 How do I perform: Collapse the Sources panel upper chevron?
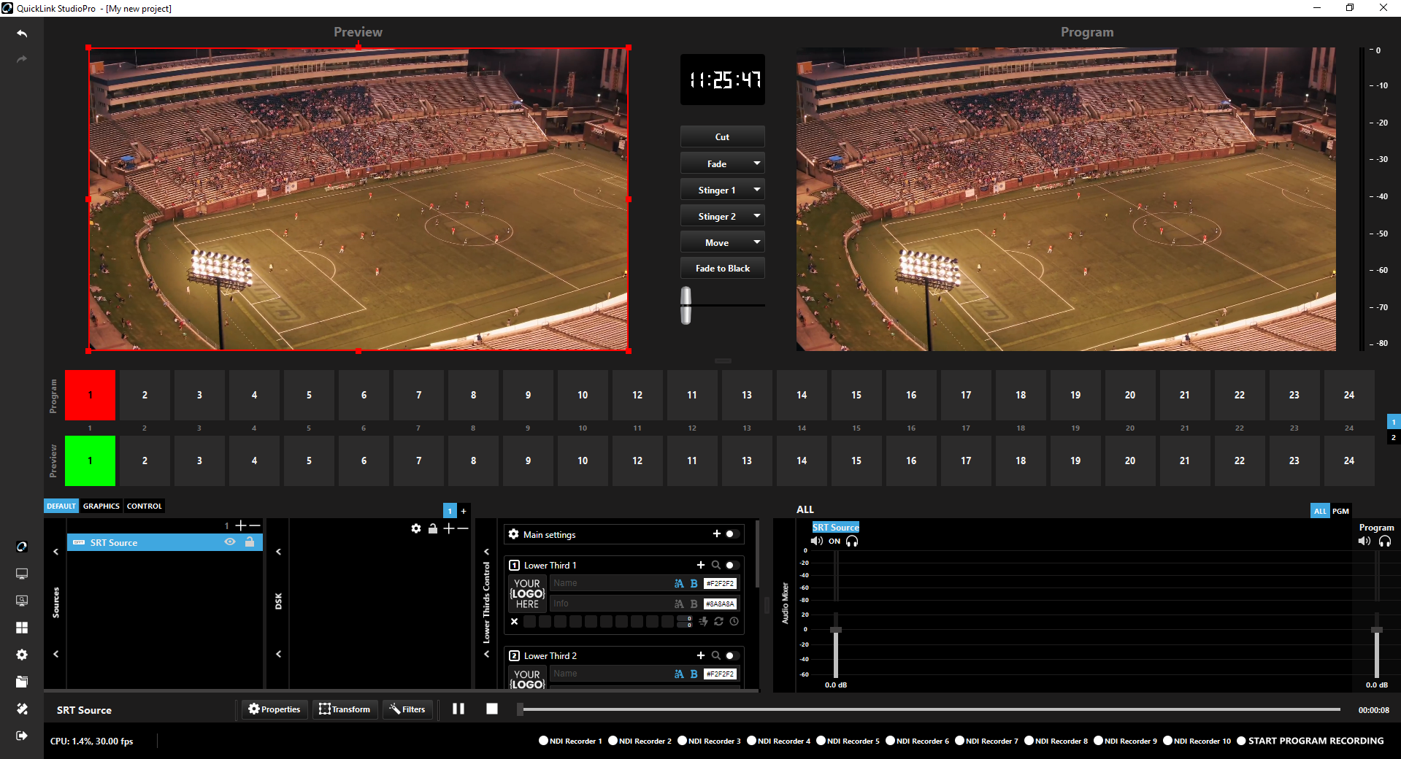(56, 552)
